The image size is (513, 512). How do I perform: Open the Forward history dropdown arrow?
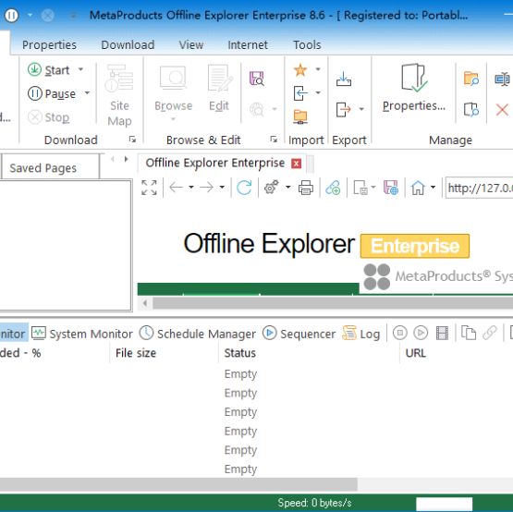222,188
